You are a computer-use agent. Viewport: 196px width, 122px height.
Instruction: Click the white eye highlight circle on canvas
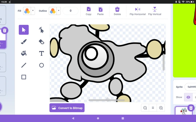tap(91, 54)
